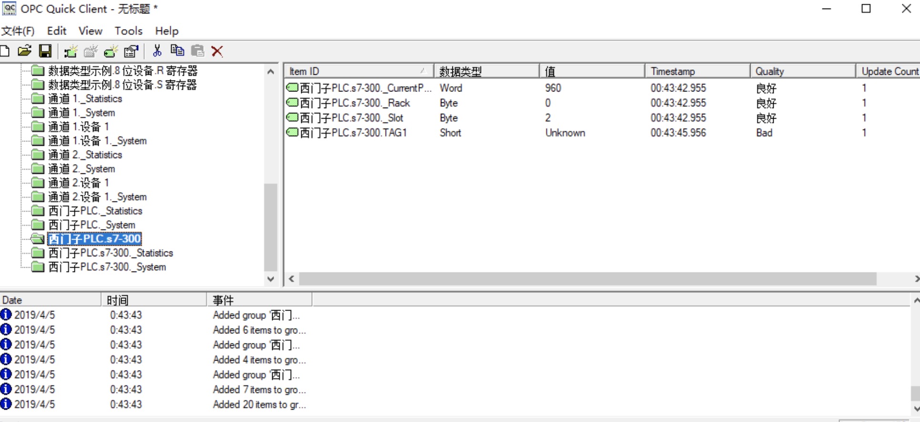Click the item icon of the _Rack row

[292, 102]
